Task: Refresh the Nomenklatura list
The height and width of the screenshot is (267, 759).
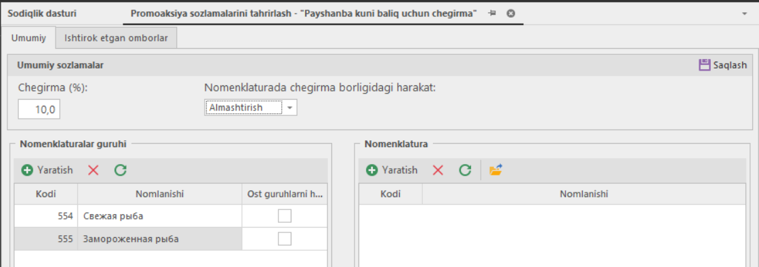Action: point(465,170)
